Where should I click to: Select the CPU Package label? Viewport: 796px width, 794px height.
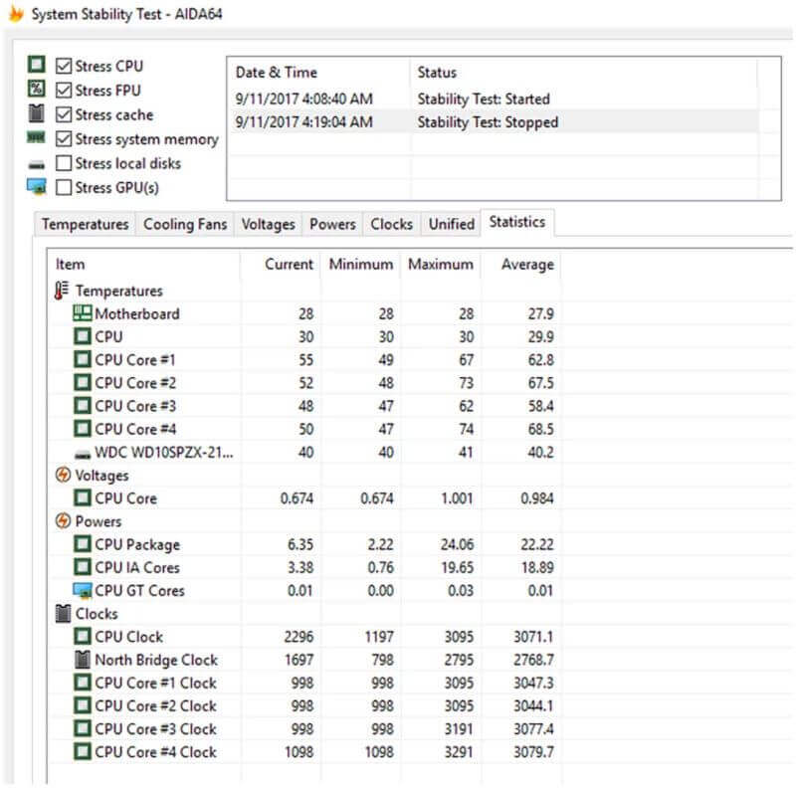[137, 544]
